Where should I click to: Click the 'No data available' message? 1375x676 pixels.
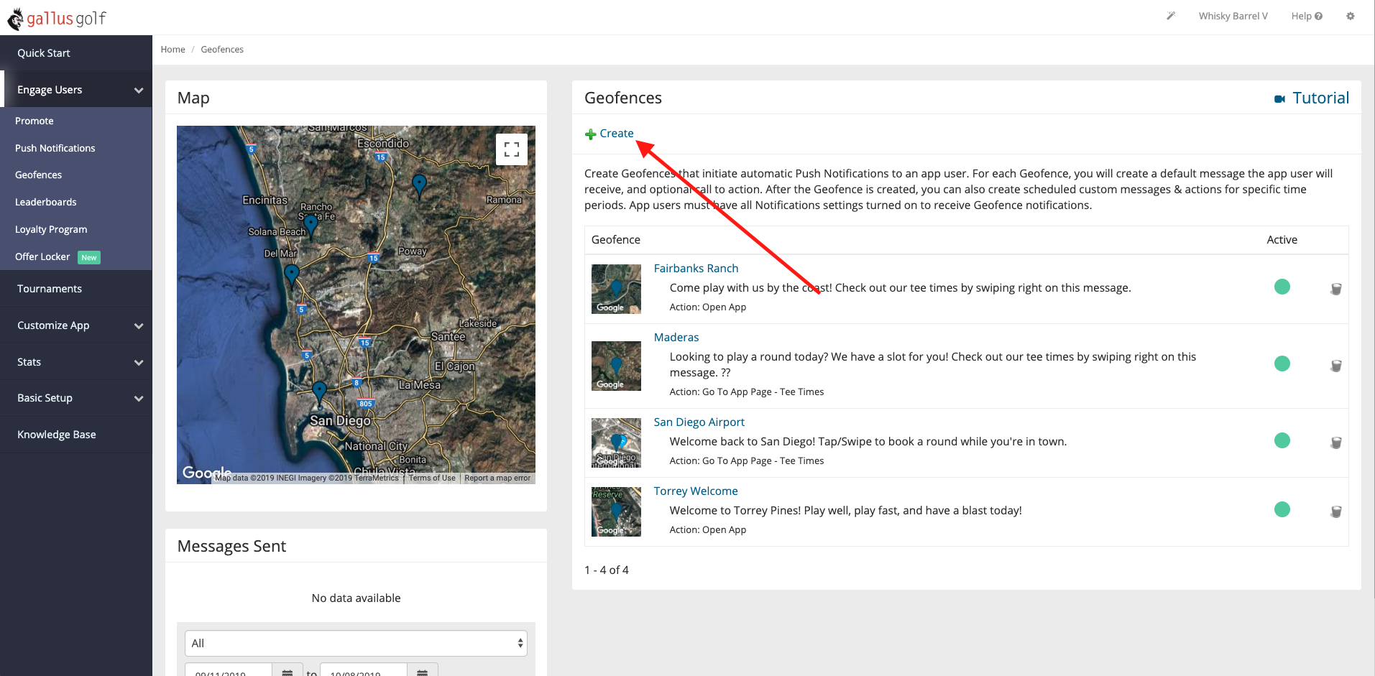356,598
